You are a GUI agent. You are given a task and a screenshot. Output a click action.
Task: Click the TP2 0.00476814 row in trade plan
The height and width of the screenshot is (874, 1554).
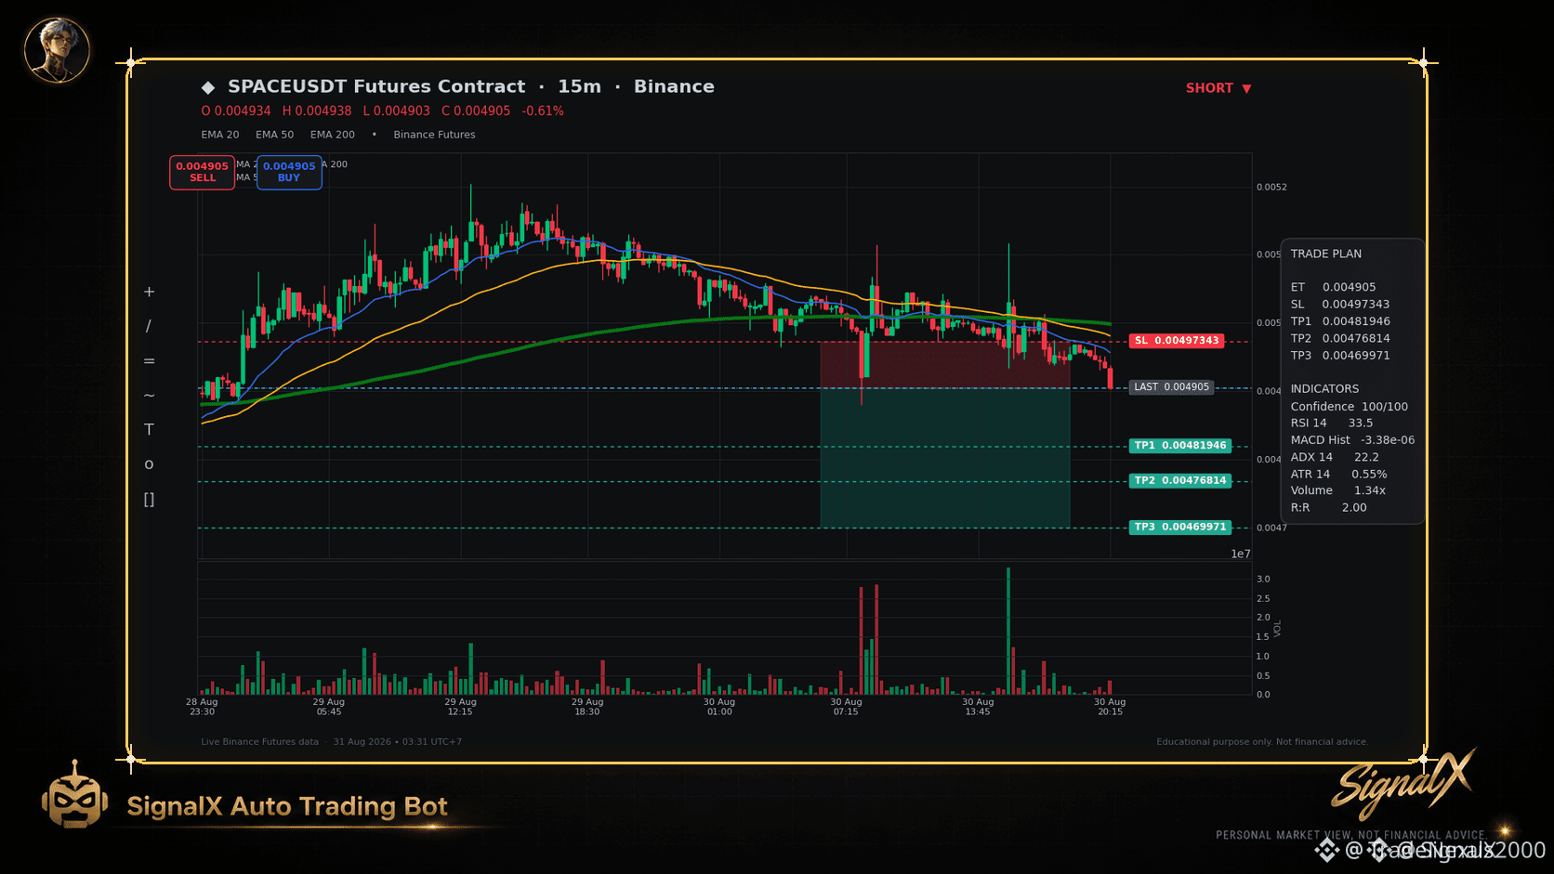coord(1340,339)
